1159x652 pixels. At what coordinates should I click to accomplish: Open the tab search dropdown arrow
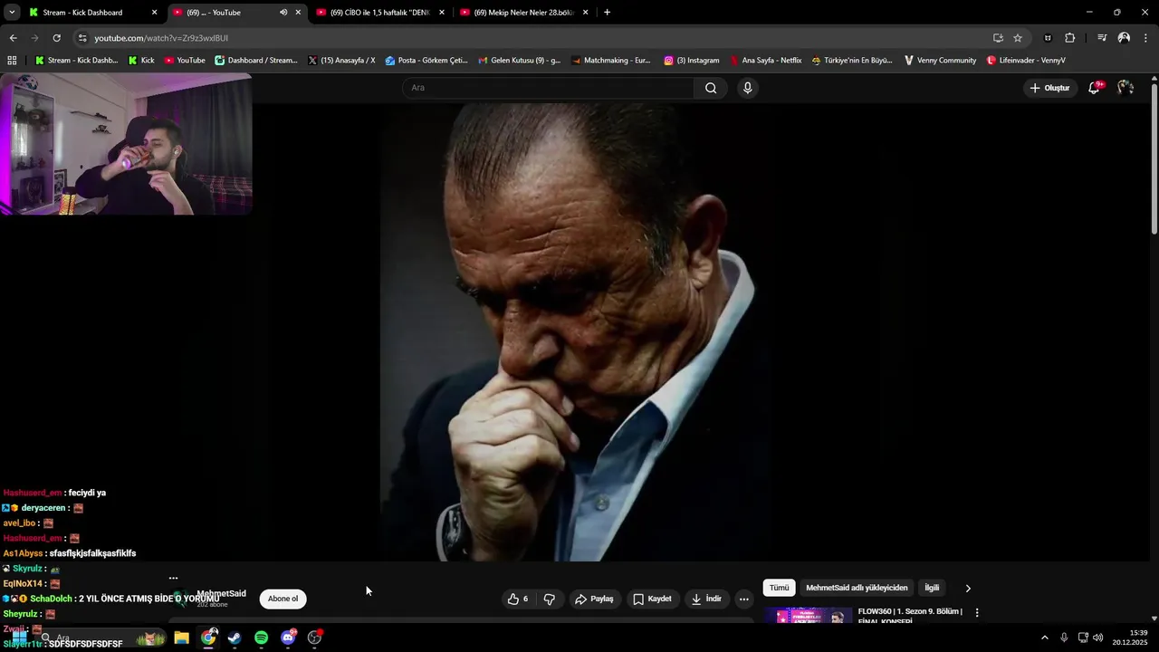(x=12, y=13)
